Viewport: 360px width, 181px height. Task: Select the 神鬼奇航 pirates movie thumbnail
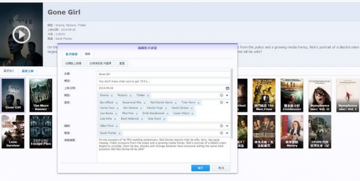tap(264, 131)
